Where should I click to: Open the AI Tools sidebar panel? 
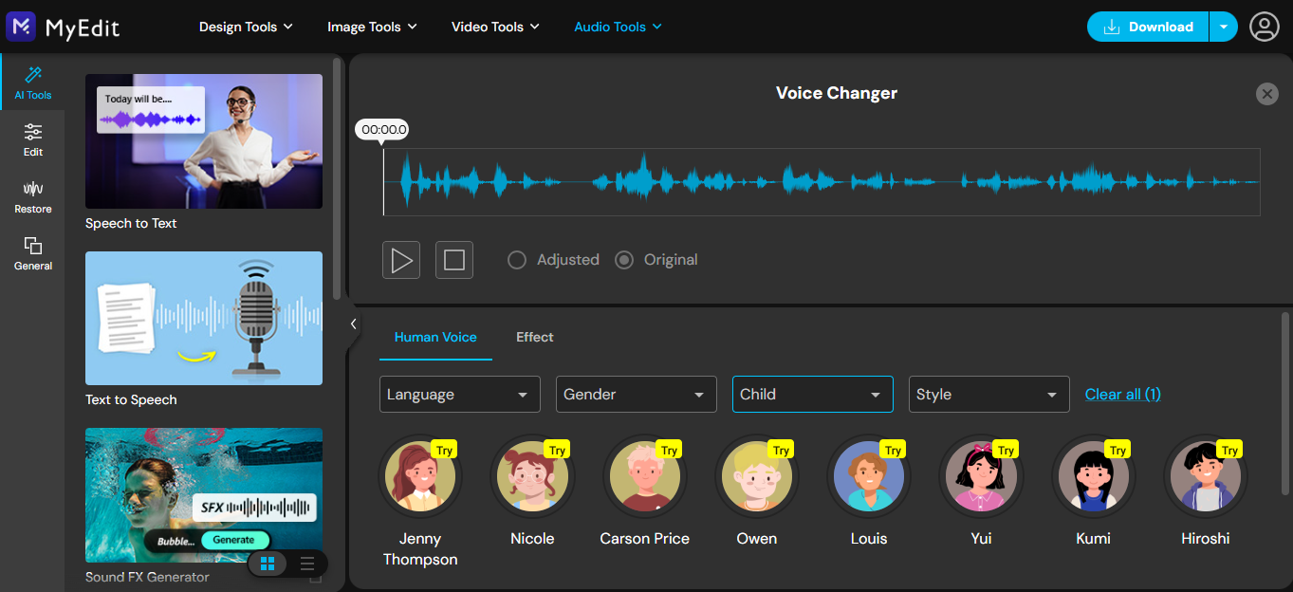click(x=32, y=83)
